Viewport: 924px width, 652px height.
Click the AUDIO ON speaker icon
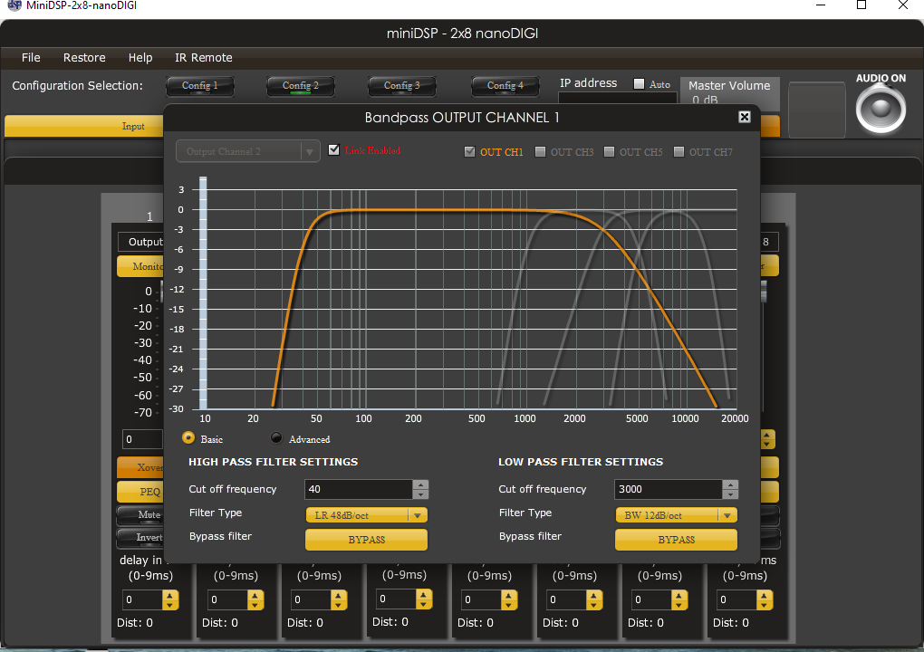[881, 109]
